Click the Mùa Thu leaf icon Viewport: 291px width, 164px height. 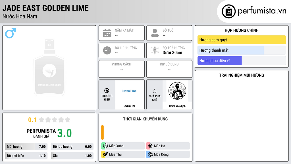tap(105, 154)
